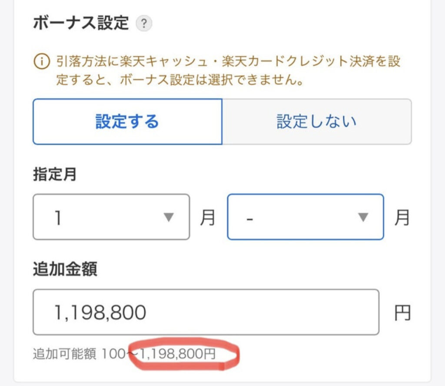Select the 設定しない option
This screenshot has height=386, width=445.
point(317,122)
